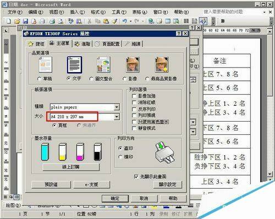Select the 文字 quality icon
Viewport: 275px width, 219px height.
[x=74, y=65]
